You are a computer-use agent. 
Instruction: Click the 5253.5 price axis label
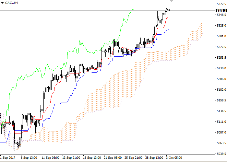[221, 58]
